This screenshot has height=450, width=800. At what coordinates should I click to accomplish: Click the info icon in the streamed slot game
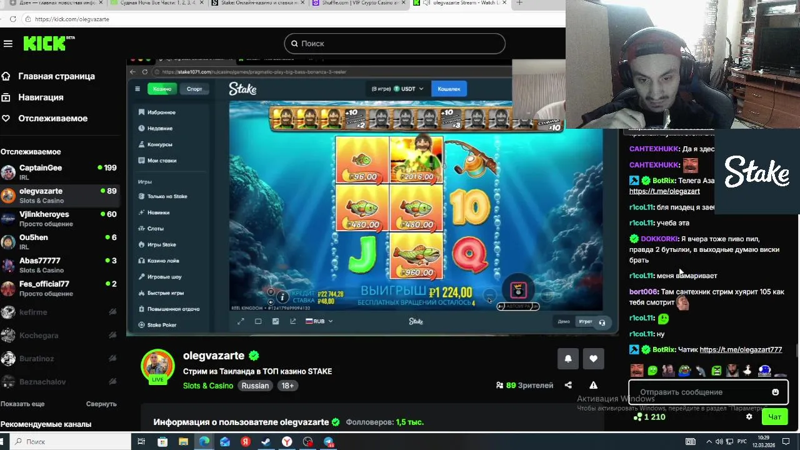coord(282,297)
